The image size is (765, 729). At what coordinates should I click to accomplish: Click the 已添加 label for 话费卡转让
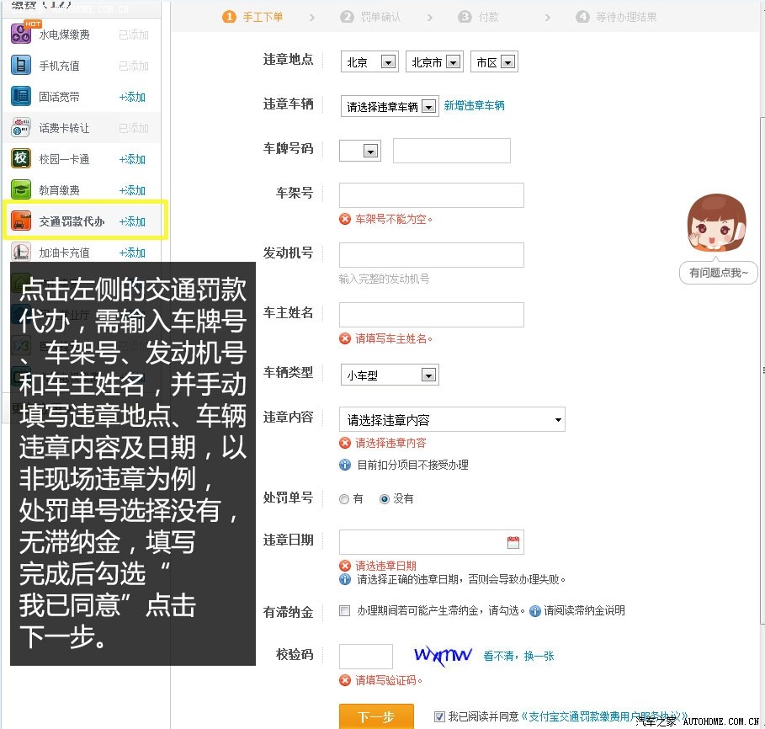pyautogui.click(x=134, y=128)
